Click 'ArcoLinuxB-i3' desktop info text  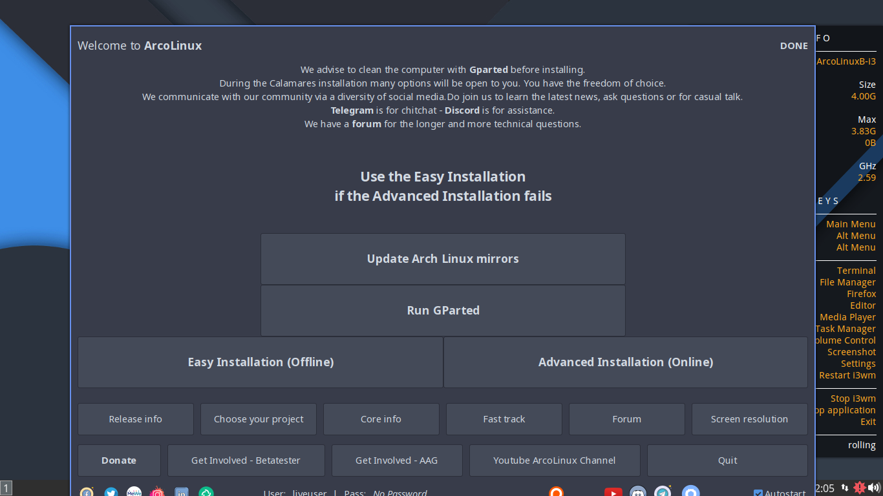[846, 61]
